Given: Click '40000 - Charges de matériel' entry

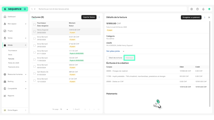Looking at the screenshot, I should click(117, 71).
